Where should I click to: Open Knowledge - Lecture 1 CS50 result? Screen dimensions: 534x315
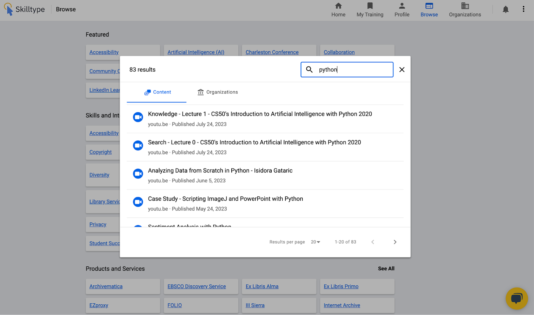point(260,114)
